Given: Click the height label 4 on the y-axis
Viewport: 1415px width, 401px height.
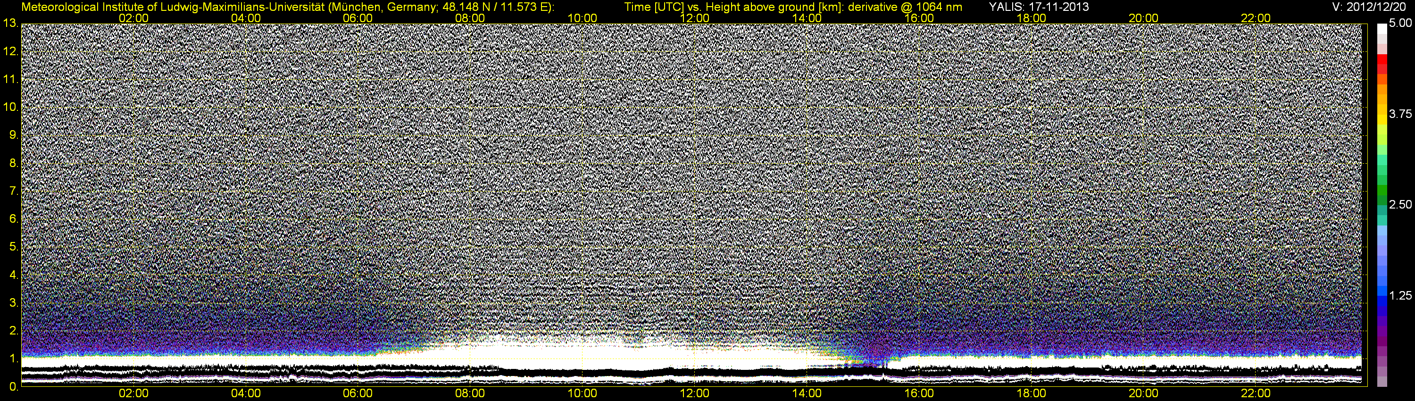Looking at the screenshot, I should click(13, 275).
